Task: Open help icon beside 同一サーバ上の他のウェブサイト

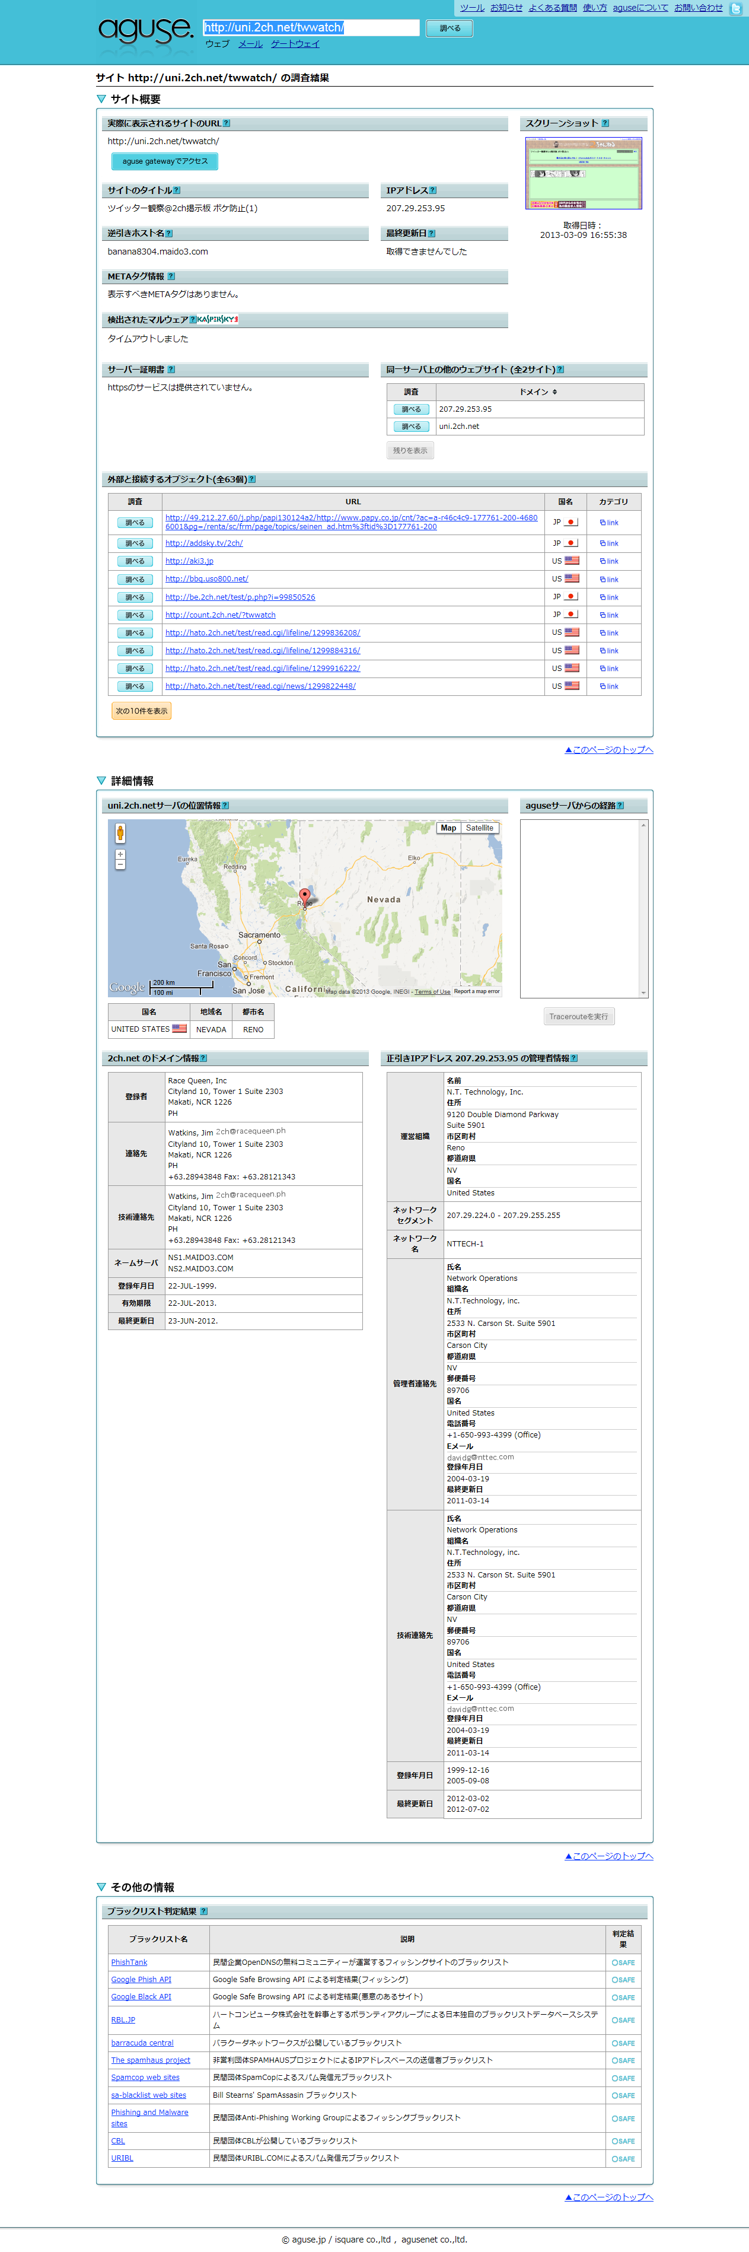Action: pos(560,370)
